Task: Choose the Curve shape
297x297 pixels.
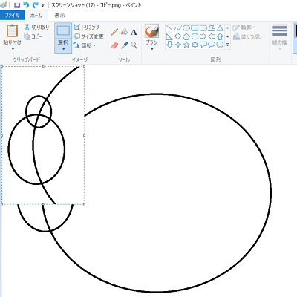Action: (x=178, y=28)
